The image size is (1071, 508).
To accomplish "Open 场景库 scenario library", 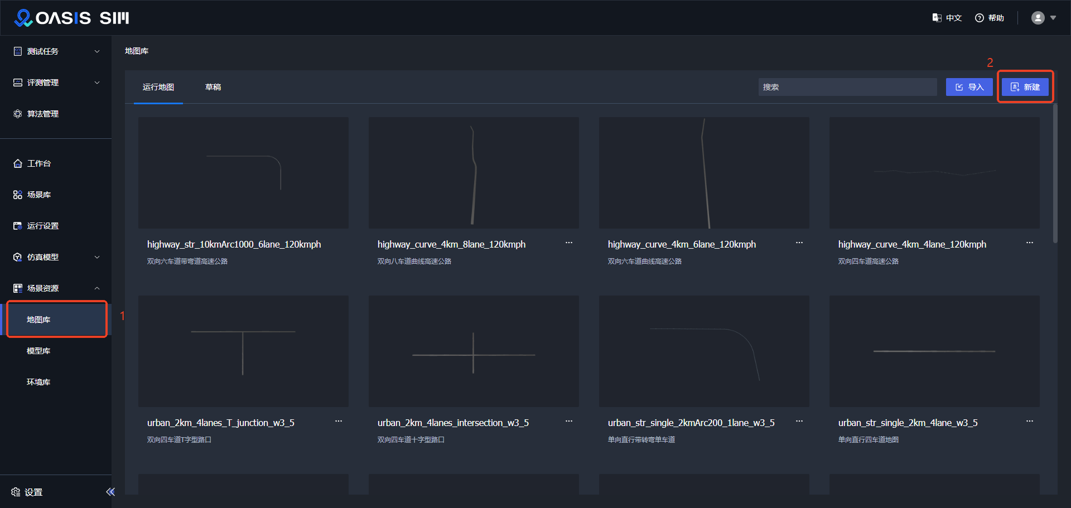I will (x=39, y=195).
